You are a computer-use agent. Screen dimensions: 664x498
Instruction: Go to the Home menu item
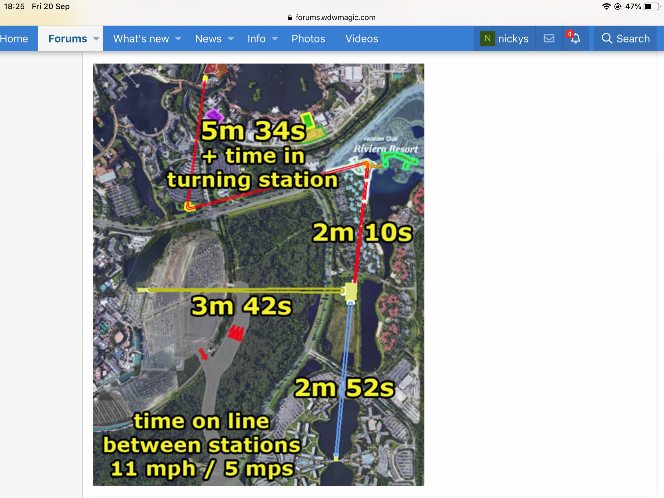pos(14,39)
